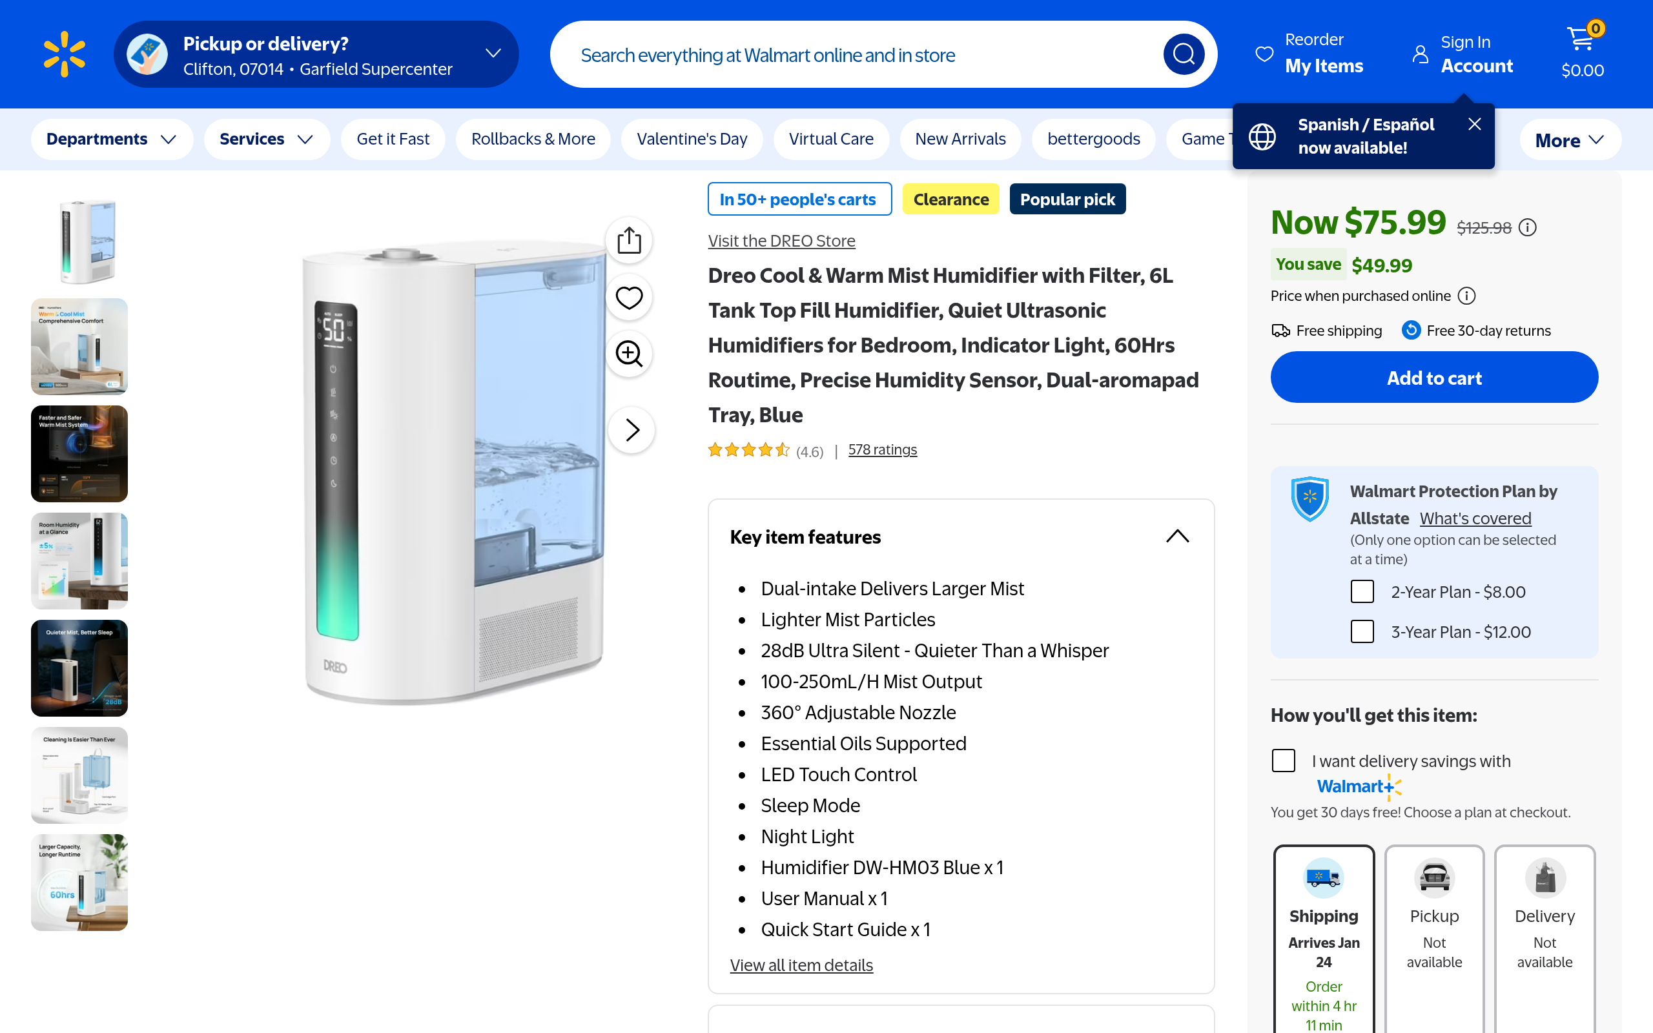Open the shopping cart icon
1653x1033 pixels.
[1581, 39]
